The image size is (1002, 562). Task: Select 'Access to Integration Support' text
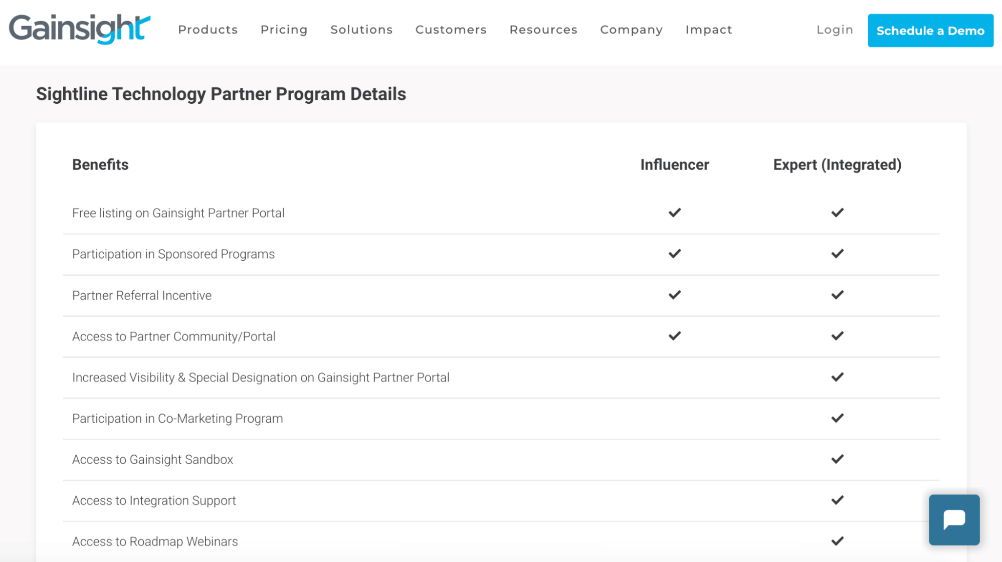(154, 501)
